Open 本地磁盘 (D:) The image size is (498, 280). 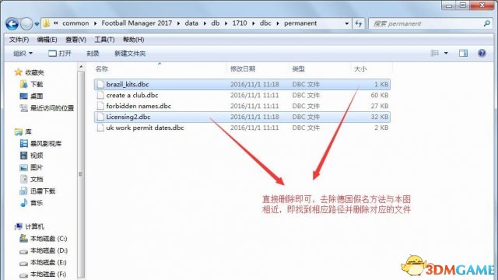tap(44, 250)
